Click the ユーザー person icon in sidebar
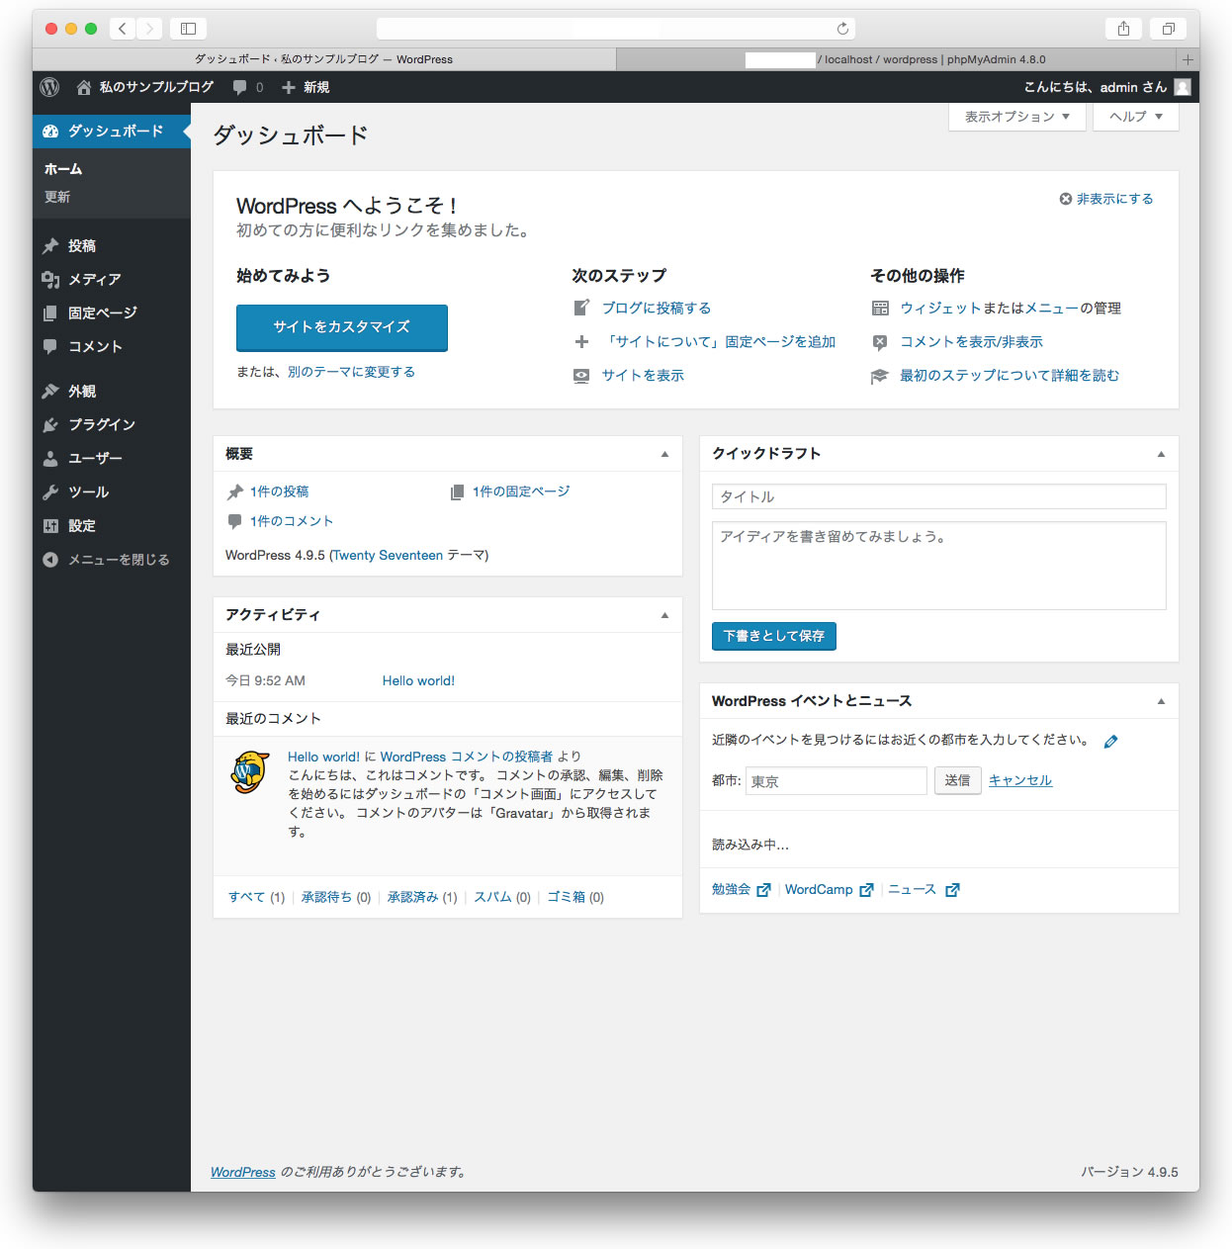 50,458
